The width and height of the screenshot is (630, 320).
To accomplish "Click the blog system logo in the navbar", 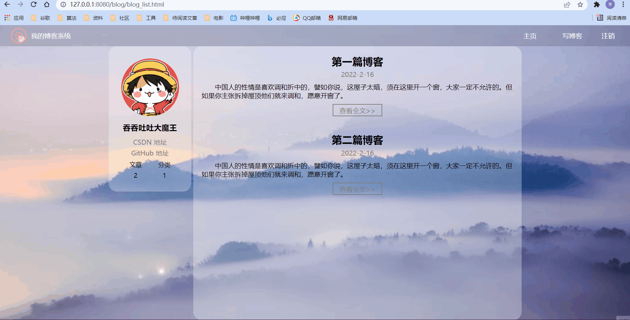I will [19, 36].
